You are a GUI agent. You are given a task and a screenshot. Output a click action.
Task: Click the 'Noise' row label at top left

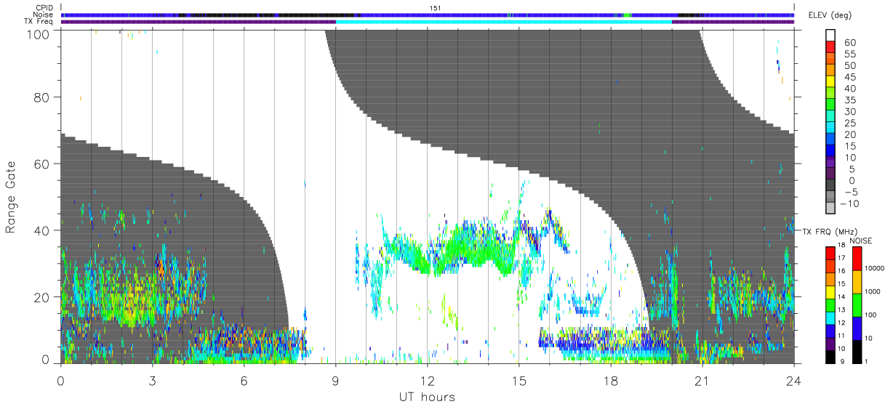tap(44, 15)
